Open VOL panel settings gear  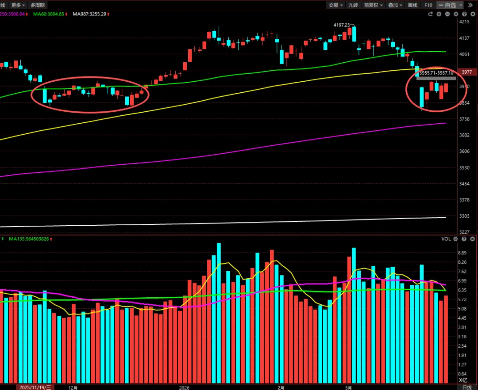[455, 239]
